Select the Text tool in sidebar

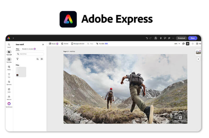coord(9,75)
